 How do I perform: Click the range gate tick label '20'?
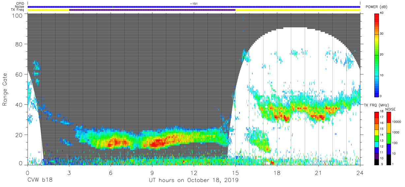point(19,134)
